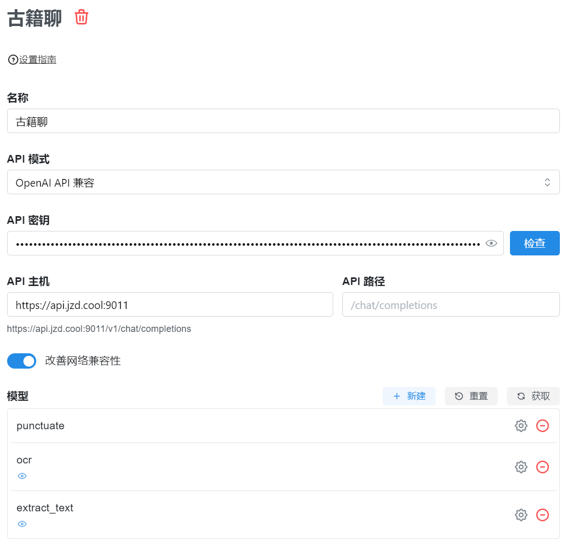Focus the API 路径 field showing /chat/completions
The height and width of the screenshot is (545, 566).
tap(451, 304)
